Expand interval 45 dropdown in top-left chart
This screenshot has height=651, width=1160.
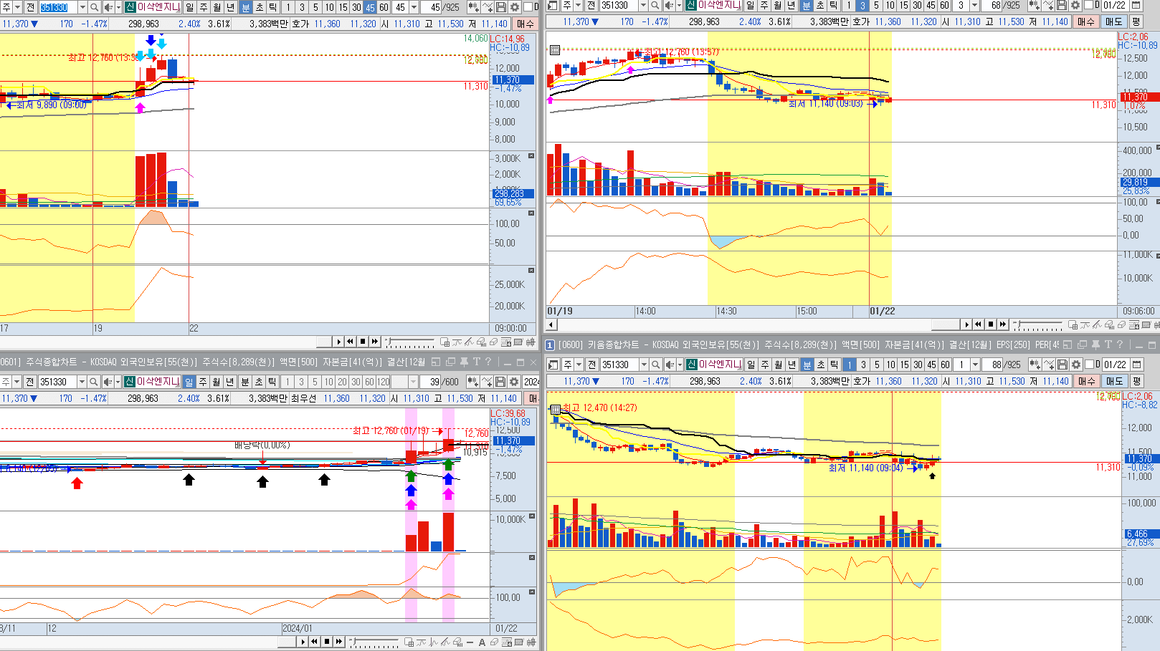tap(414, 7)
